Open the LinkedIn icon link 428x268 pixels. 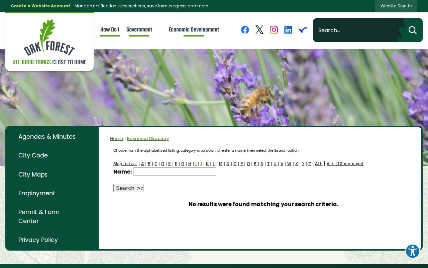pyautogui.click(x=288, y=30)
